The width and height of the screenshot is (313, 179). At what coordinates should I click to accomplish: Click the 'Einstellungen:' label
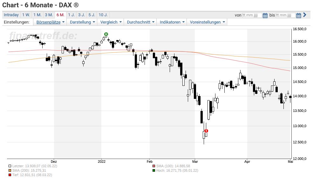tap(17, 22)
